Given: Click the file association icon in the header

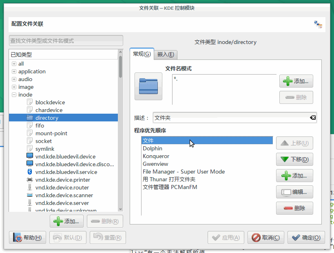Looking at the screenshot, I should 318,24.
